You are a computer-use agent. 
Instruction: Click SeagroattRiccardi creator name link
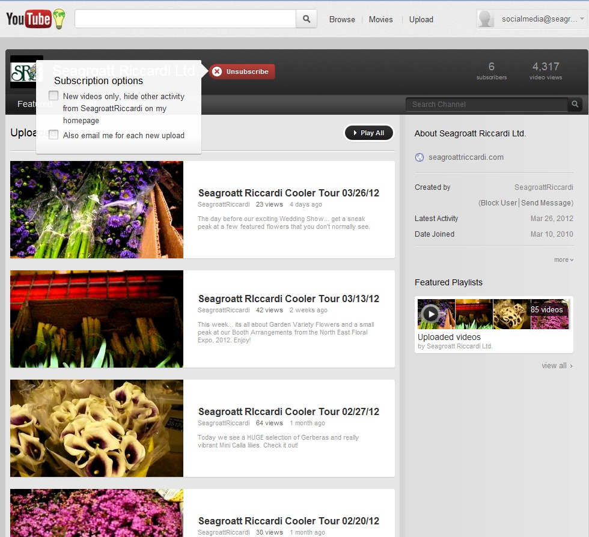click(543, 187)
